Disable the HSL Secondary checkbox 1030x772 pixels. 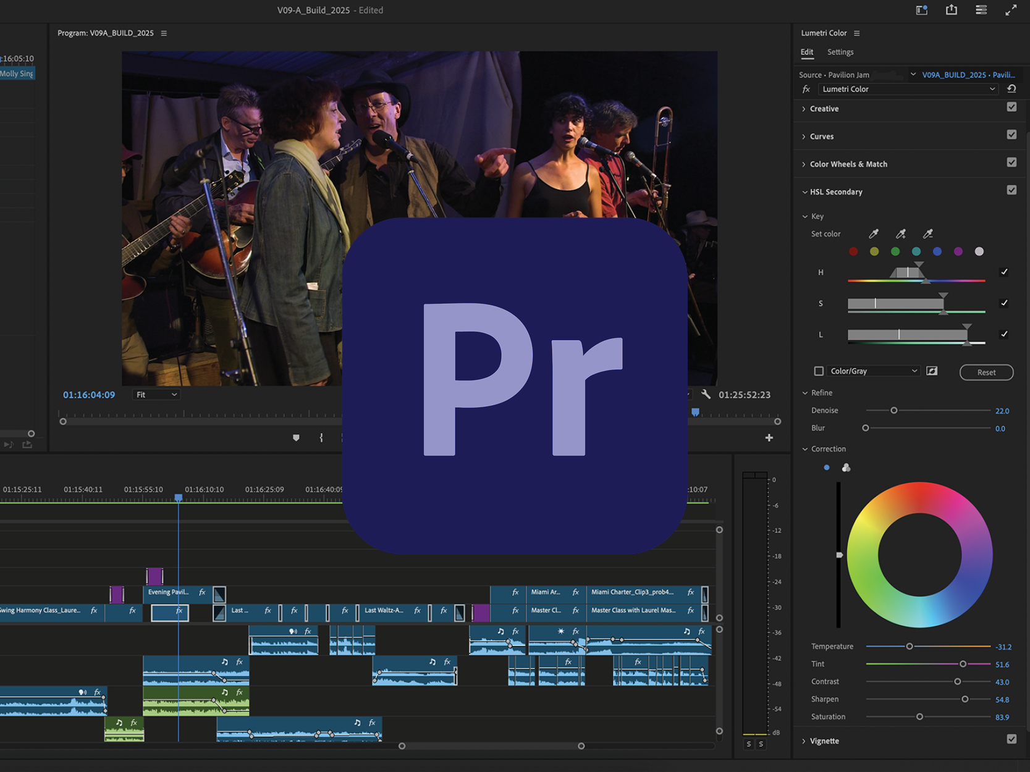1011,190
